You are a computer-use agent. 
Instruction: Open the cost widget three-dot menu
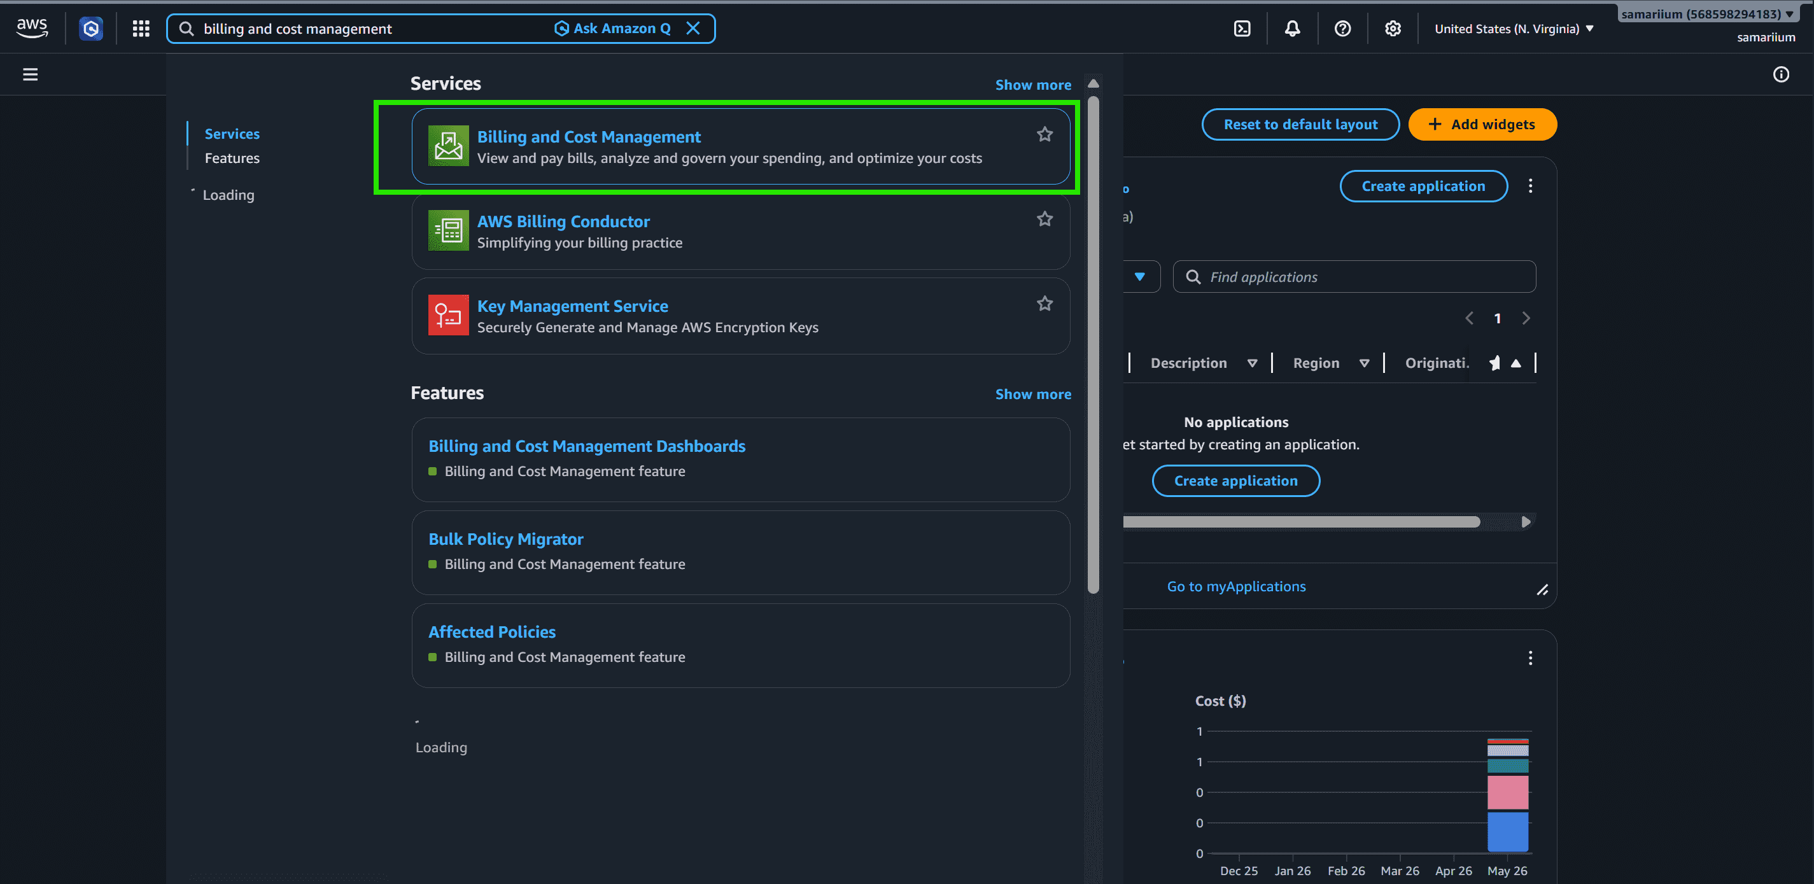coord(1530,658)
